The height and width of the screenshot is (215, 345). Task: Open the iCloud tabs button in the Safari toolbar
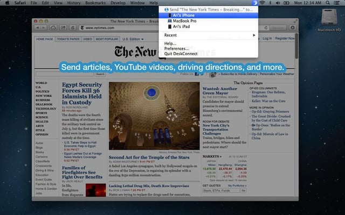tap(53, 27)
